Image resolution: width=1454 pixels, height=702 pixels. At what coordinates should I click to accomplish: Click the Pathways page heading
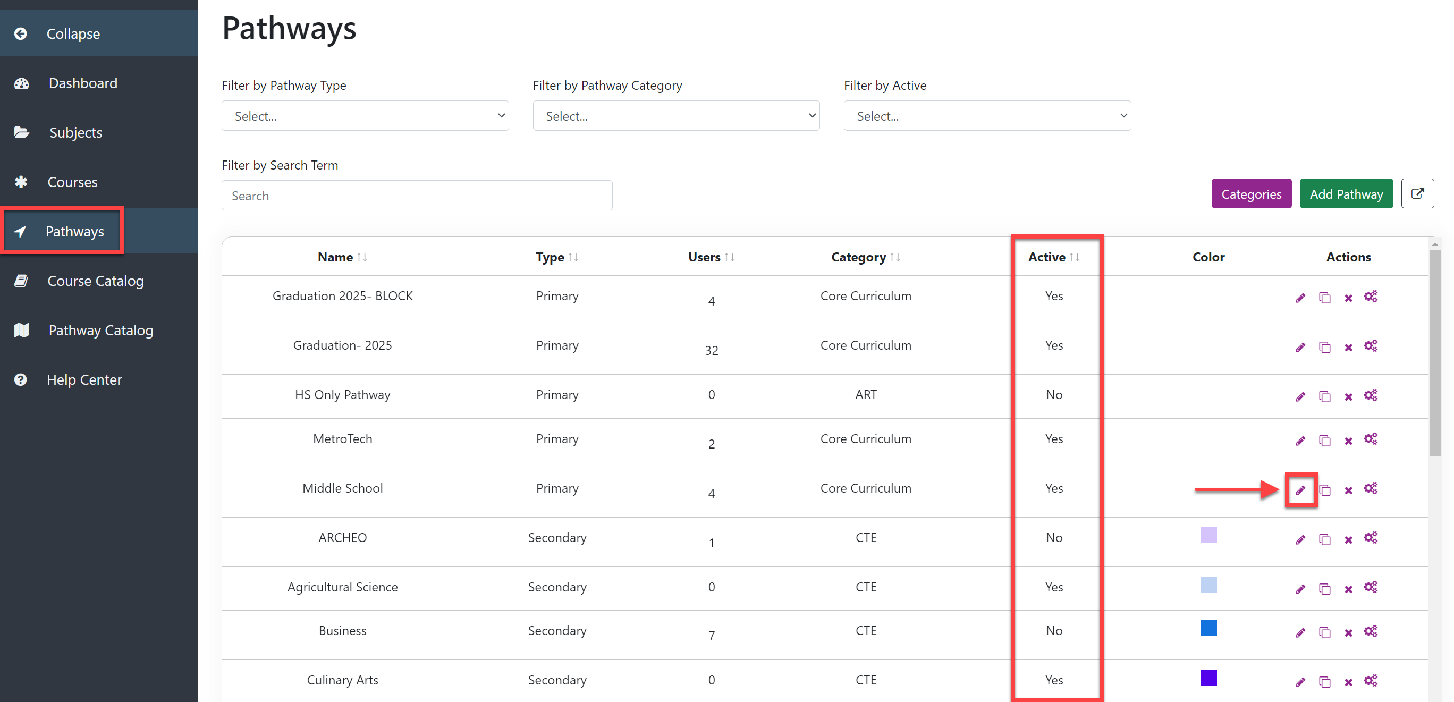[289, 28]
